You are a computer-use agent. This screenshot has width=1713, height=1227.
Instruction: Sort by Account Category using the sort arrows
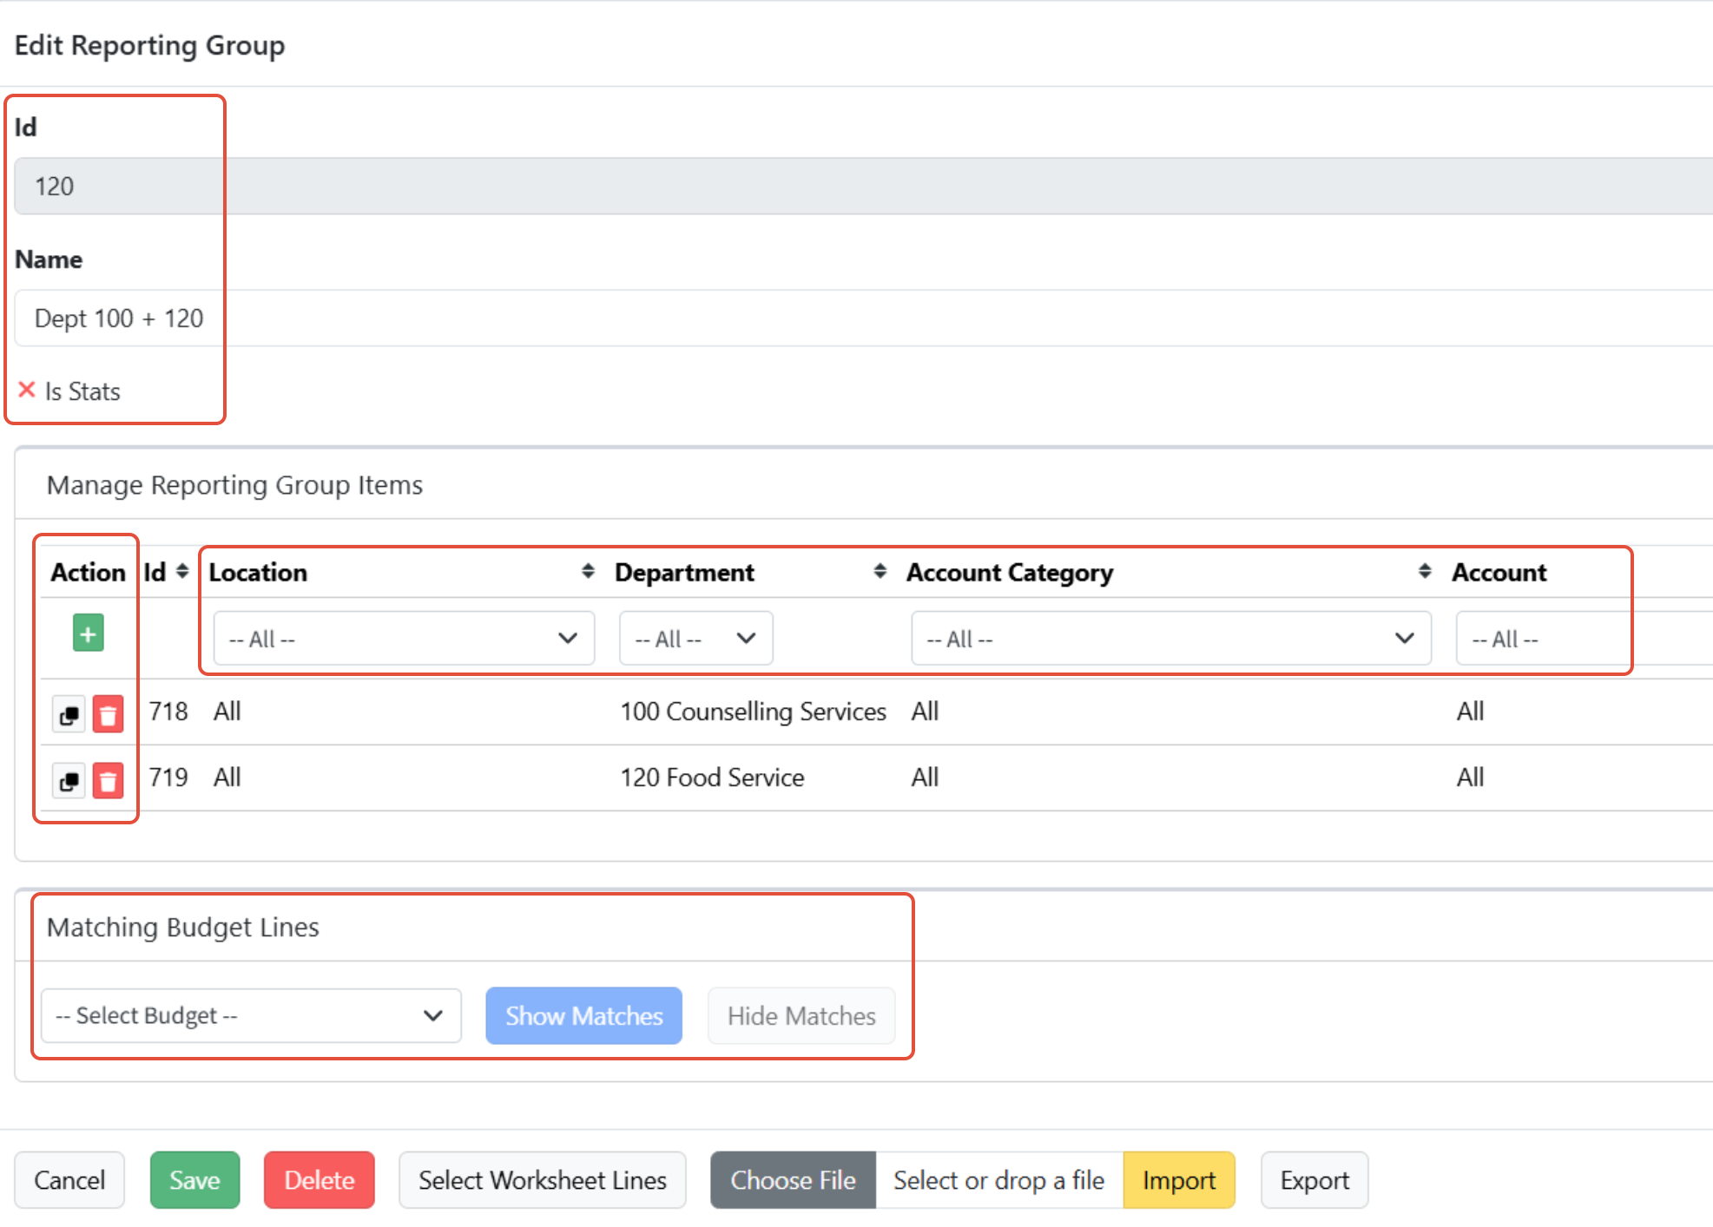(x=1425, y=571)
